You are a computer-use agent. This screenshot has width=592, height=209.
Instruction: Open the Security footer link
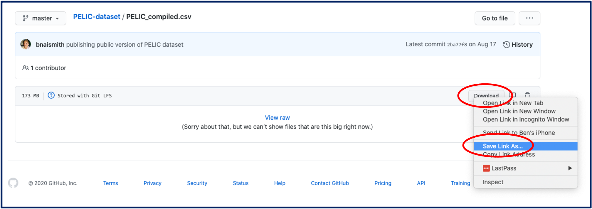pyautogui.click(x=197, y=183)
